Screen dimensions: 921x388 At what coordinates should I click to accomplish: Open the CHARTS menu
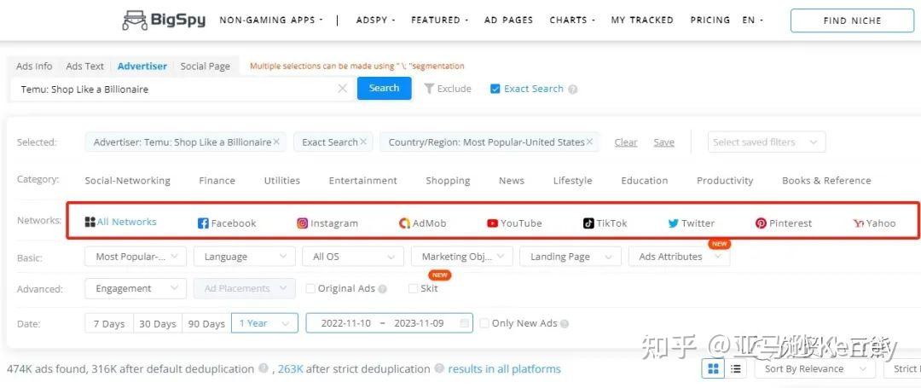click(x=572, y=20)
